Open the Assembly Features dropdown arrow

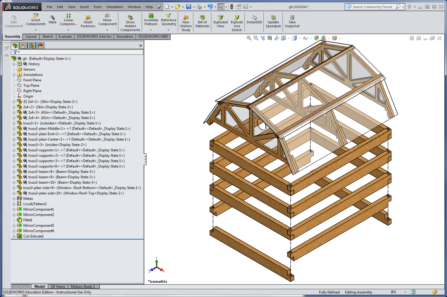151,30
